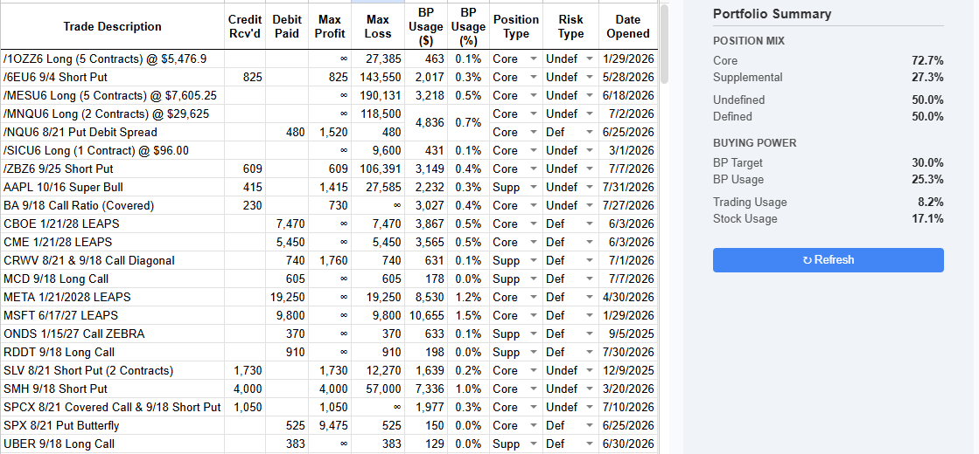Image resolution: width=979 pixels, height=454 pixels.
Task: Click the Supplemental value 27.3%
Action: click(927, 77)
